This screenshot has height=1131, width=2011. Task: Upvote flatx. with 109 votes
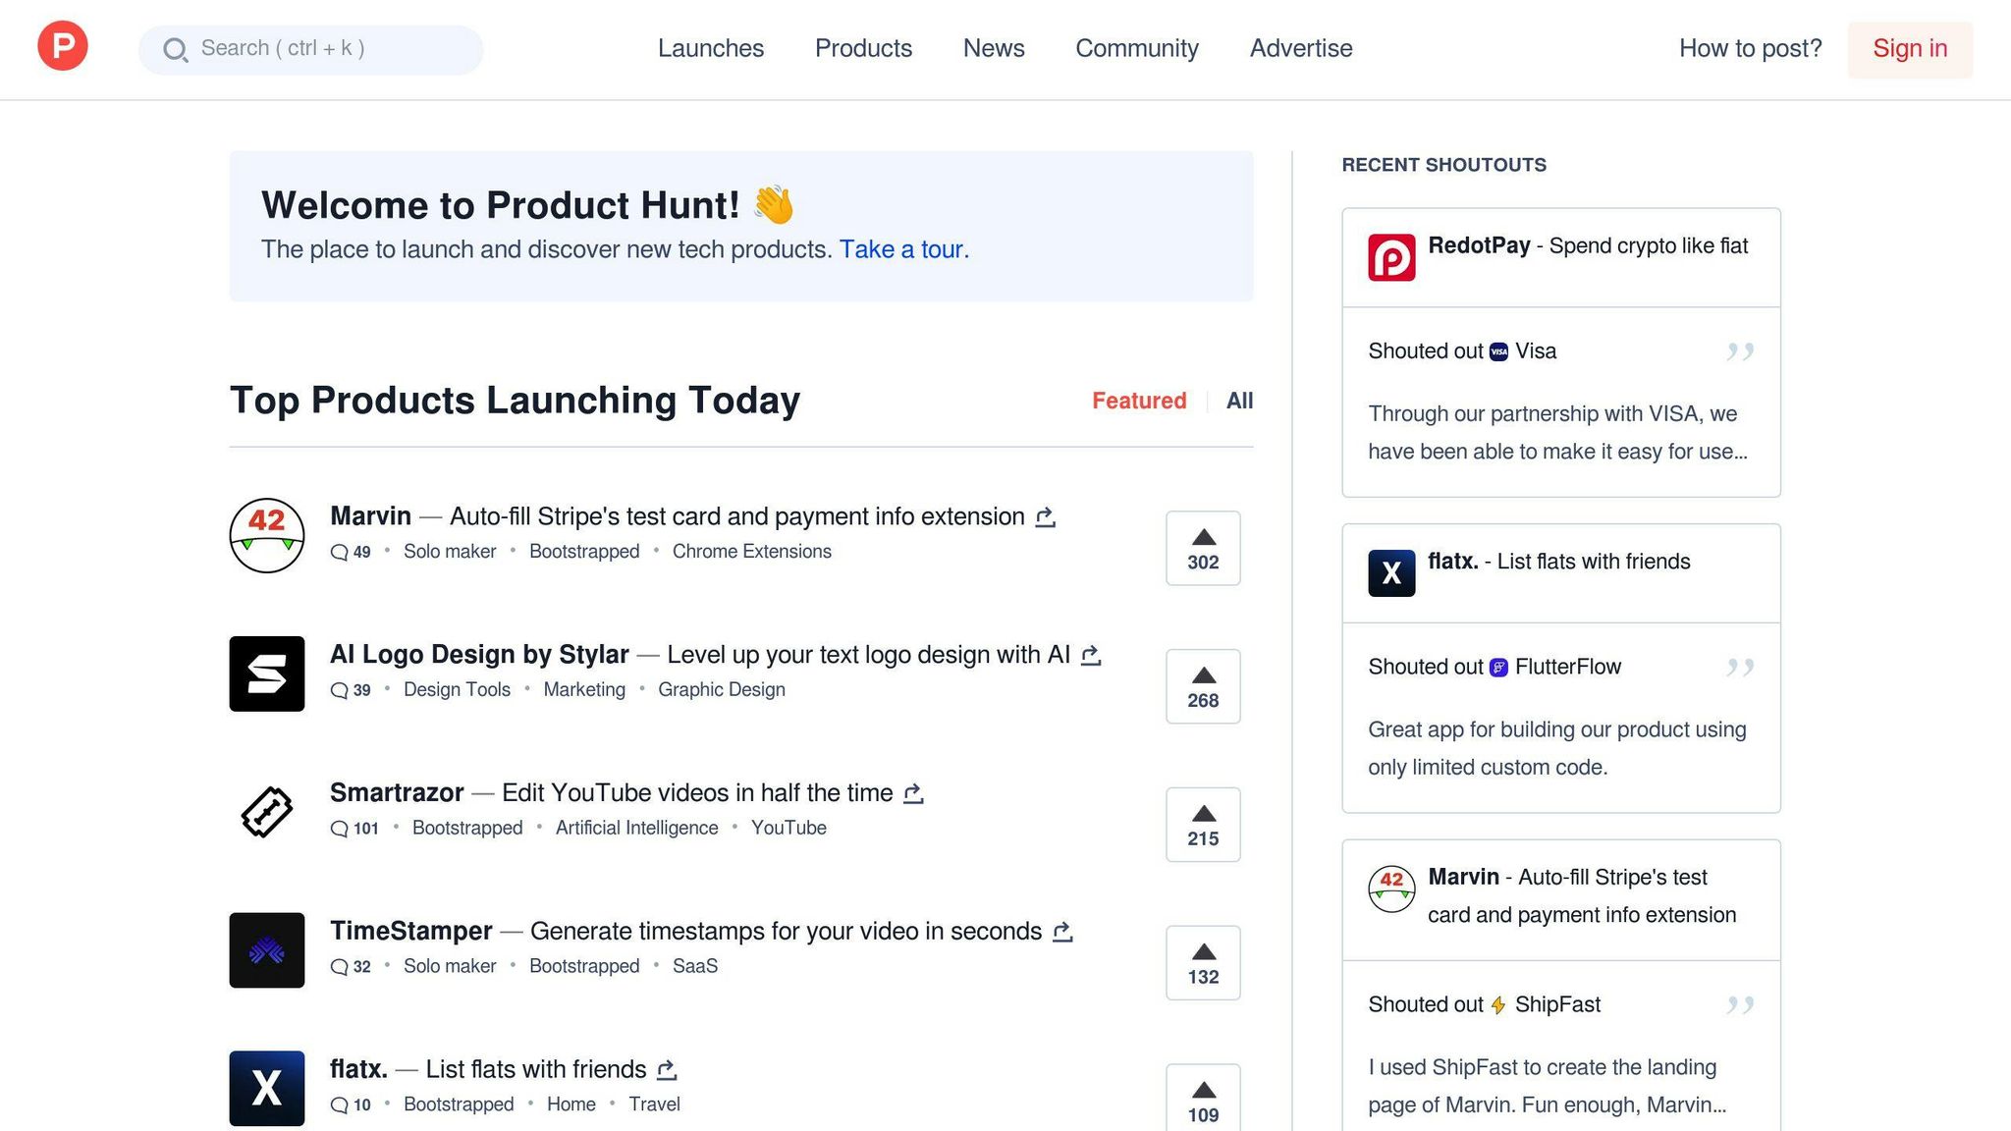click(x=1203, y=1098)
